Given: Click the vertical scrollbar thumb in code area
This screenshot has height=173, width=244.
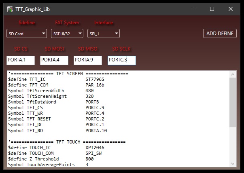Looking at the screenshot, I should click(233, 102).
